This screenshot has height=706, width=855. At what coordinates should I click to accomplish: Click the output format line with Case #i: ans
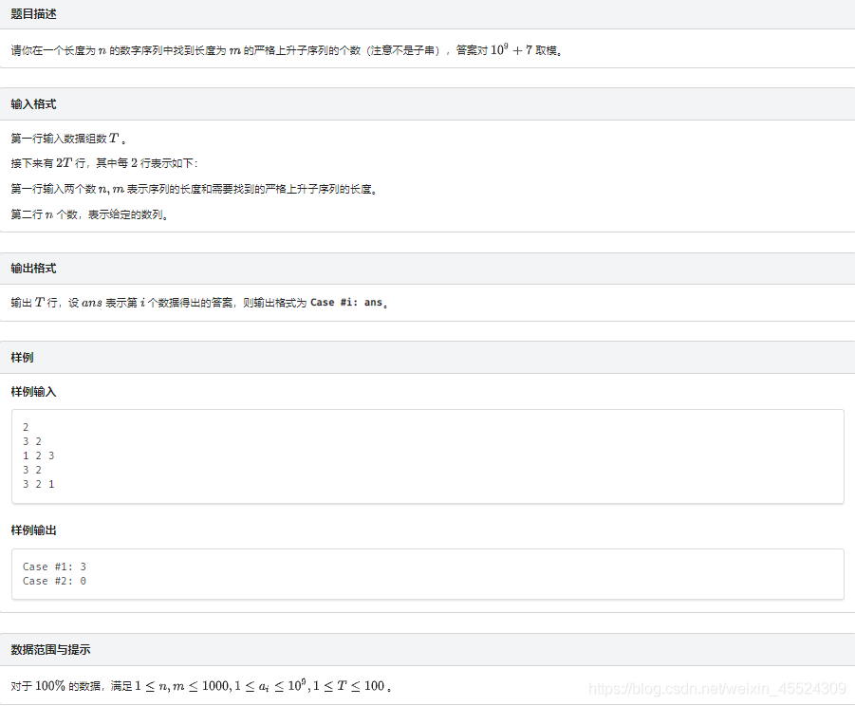[x=199, y=303]
